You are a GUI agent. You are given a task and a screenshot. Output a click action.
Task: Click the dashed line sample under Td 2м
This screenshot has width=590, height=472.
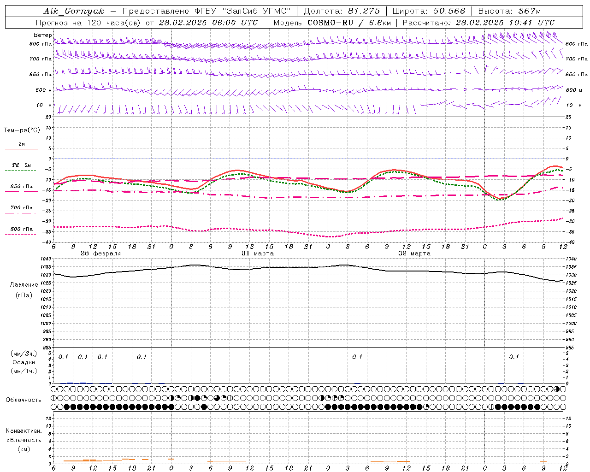[x=20, y=171]
